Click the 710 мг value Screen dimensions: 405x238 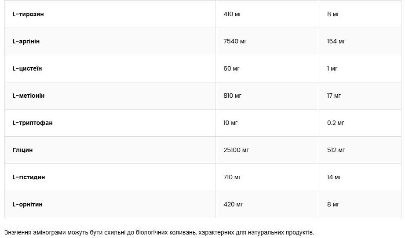click(x=233, y=177)
